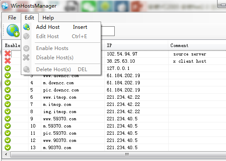Click the IP cell 38.25.63.10
Screen dimensions: 226x161
click(x=121, y=61)
